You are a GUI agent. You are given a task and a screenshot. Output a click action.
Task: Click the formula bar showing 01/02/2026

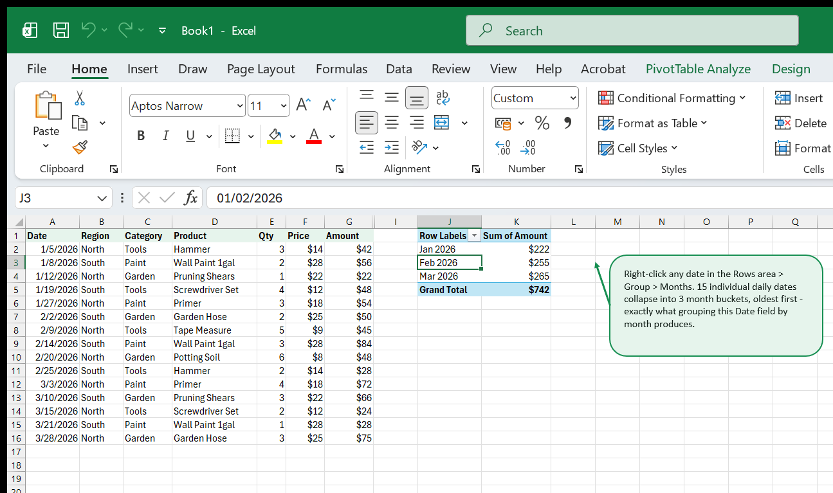pyautogui.click(x=518, y=198)
